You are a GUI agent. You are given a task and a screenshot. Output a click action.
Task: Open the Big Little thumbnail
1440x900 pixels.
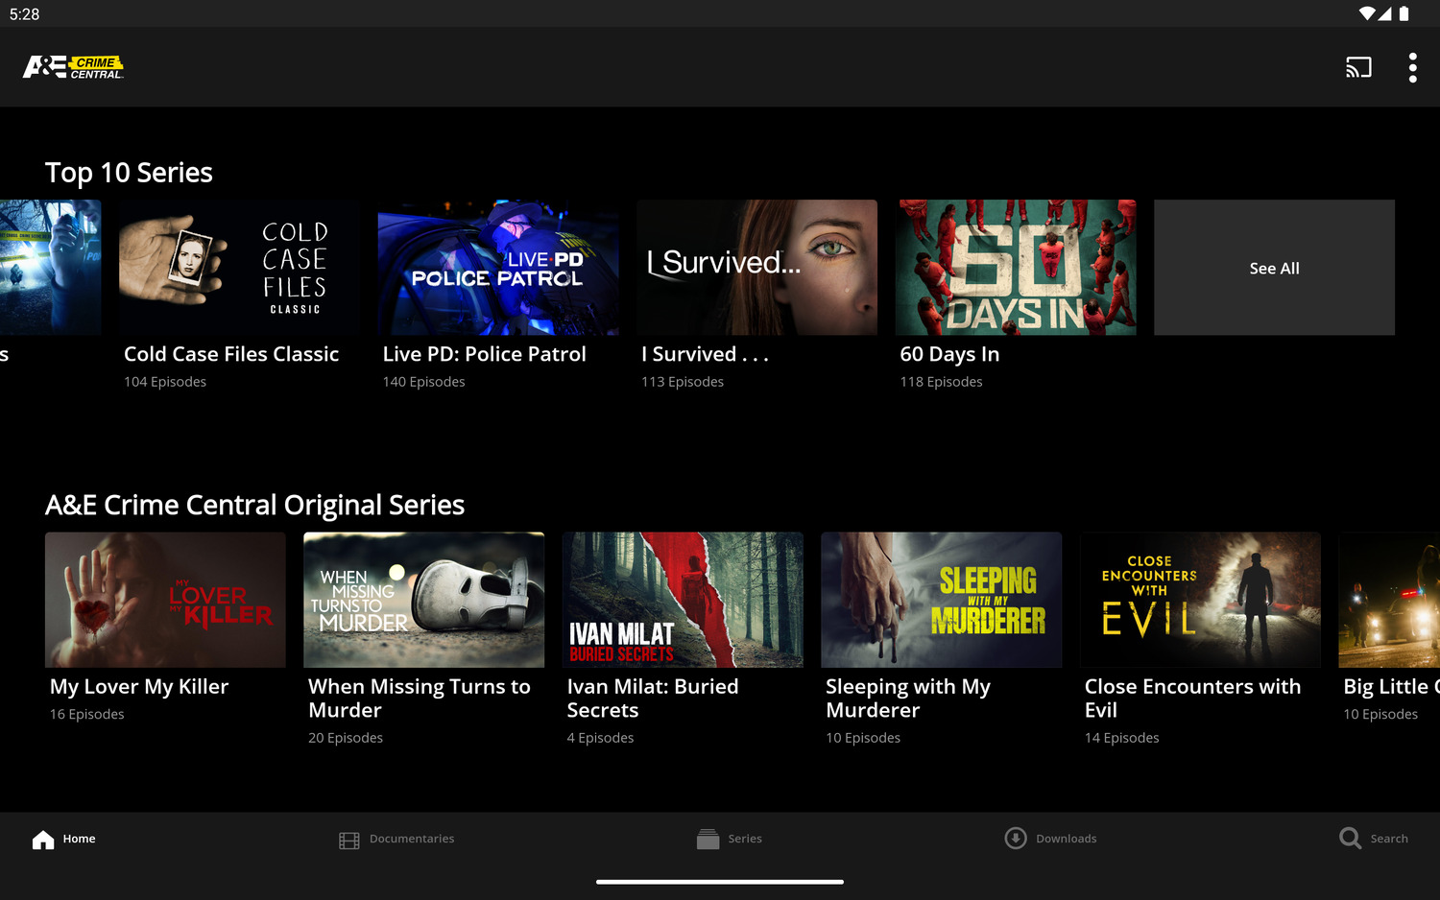1389,600
